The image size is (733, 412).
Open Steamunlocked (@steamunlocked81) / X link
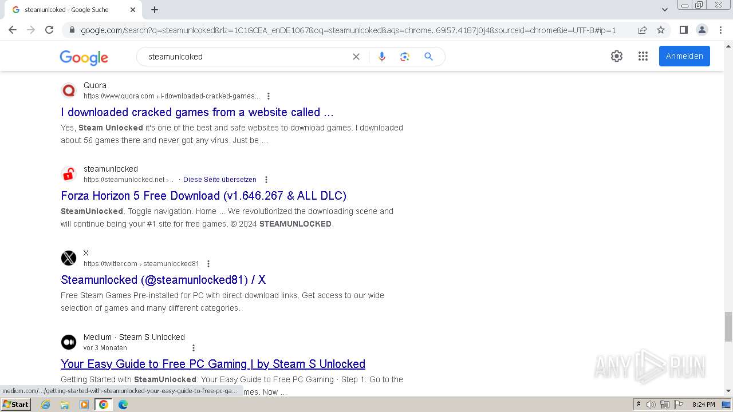pyautogui.click(x=163, y=280)
